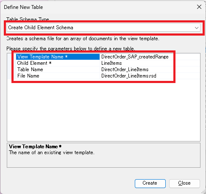Click the View Template Name help description pane
This screenshot has width=206, height=194.
[103, 155]
